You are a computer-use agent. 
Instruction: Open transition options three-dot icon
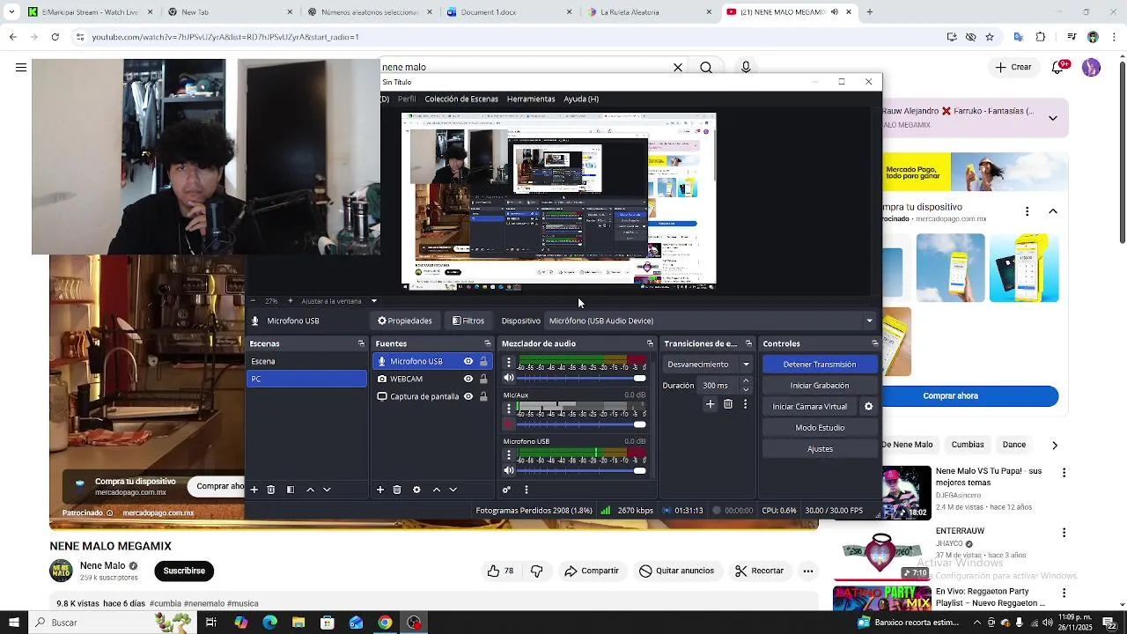[x=746, y=404]
